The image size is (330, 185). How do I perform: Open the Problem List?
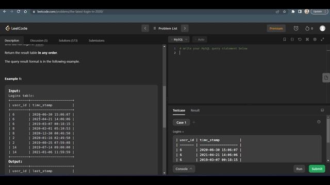coord(166,28)
